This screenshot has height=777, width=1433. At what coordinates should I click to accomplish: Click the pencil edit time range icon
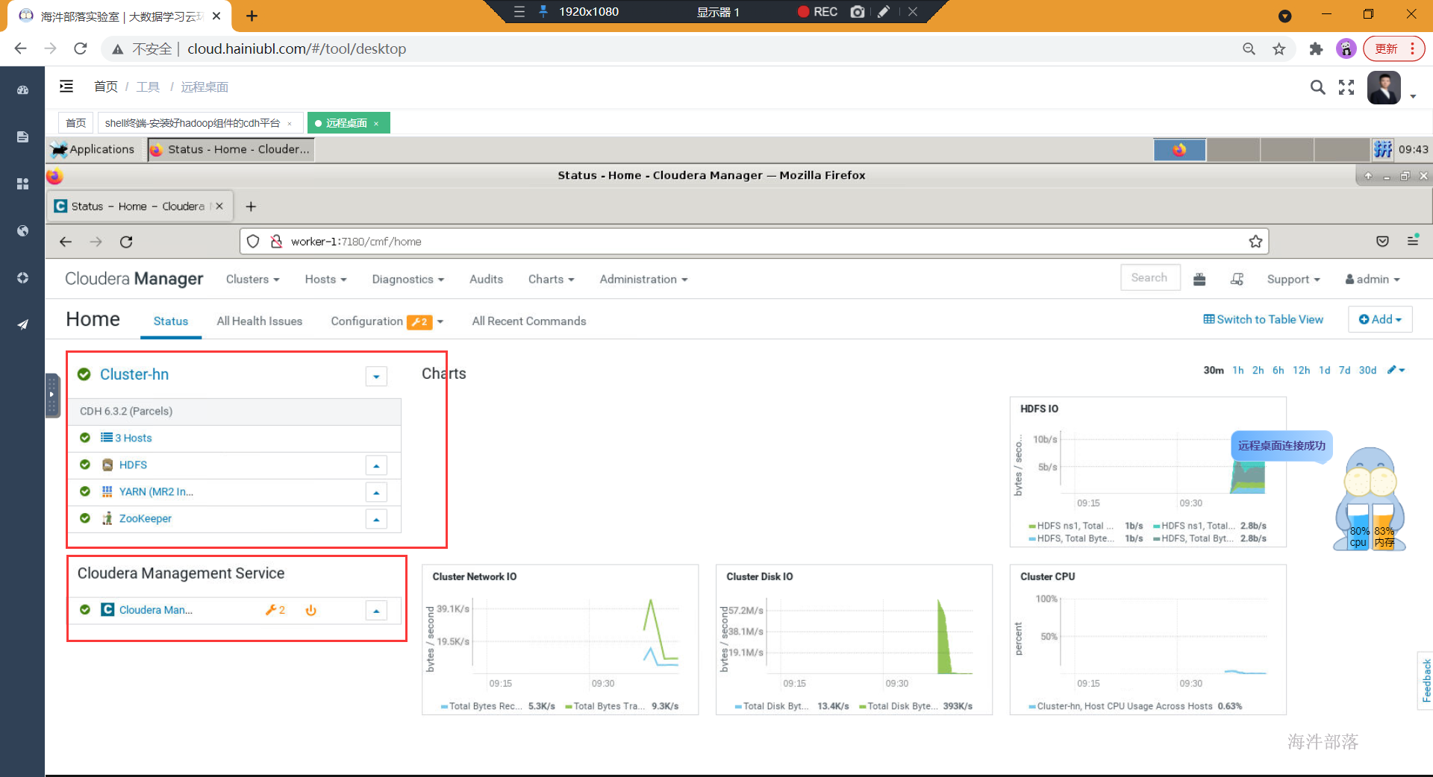1396,370
